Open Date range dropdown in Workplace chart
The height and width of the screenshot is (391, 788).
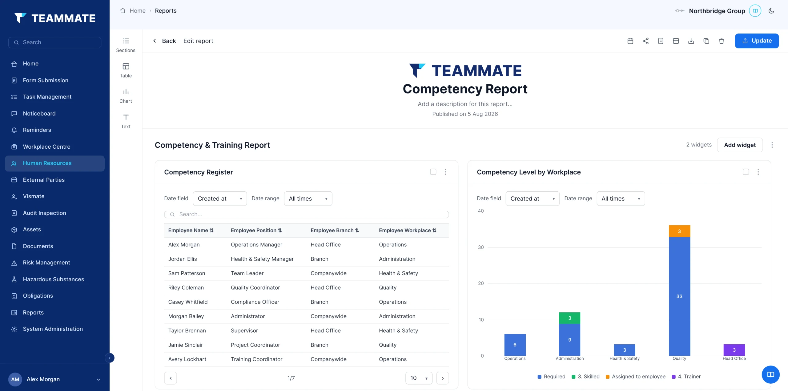pyautogui.click(x=621, y=198)
